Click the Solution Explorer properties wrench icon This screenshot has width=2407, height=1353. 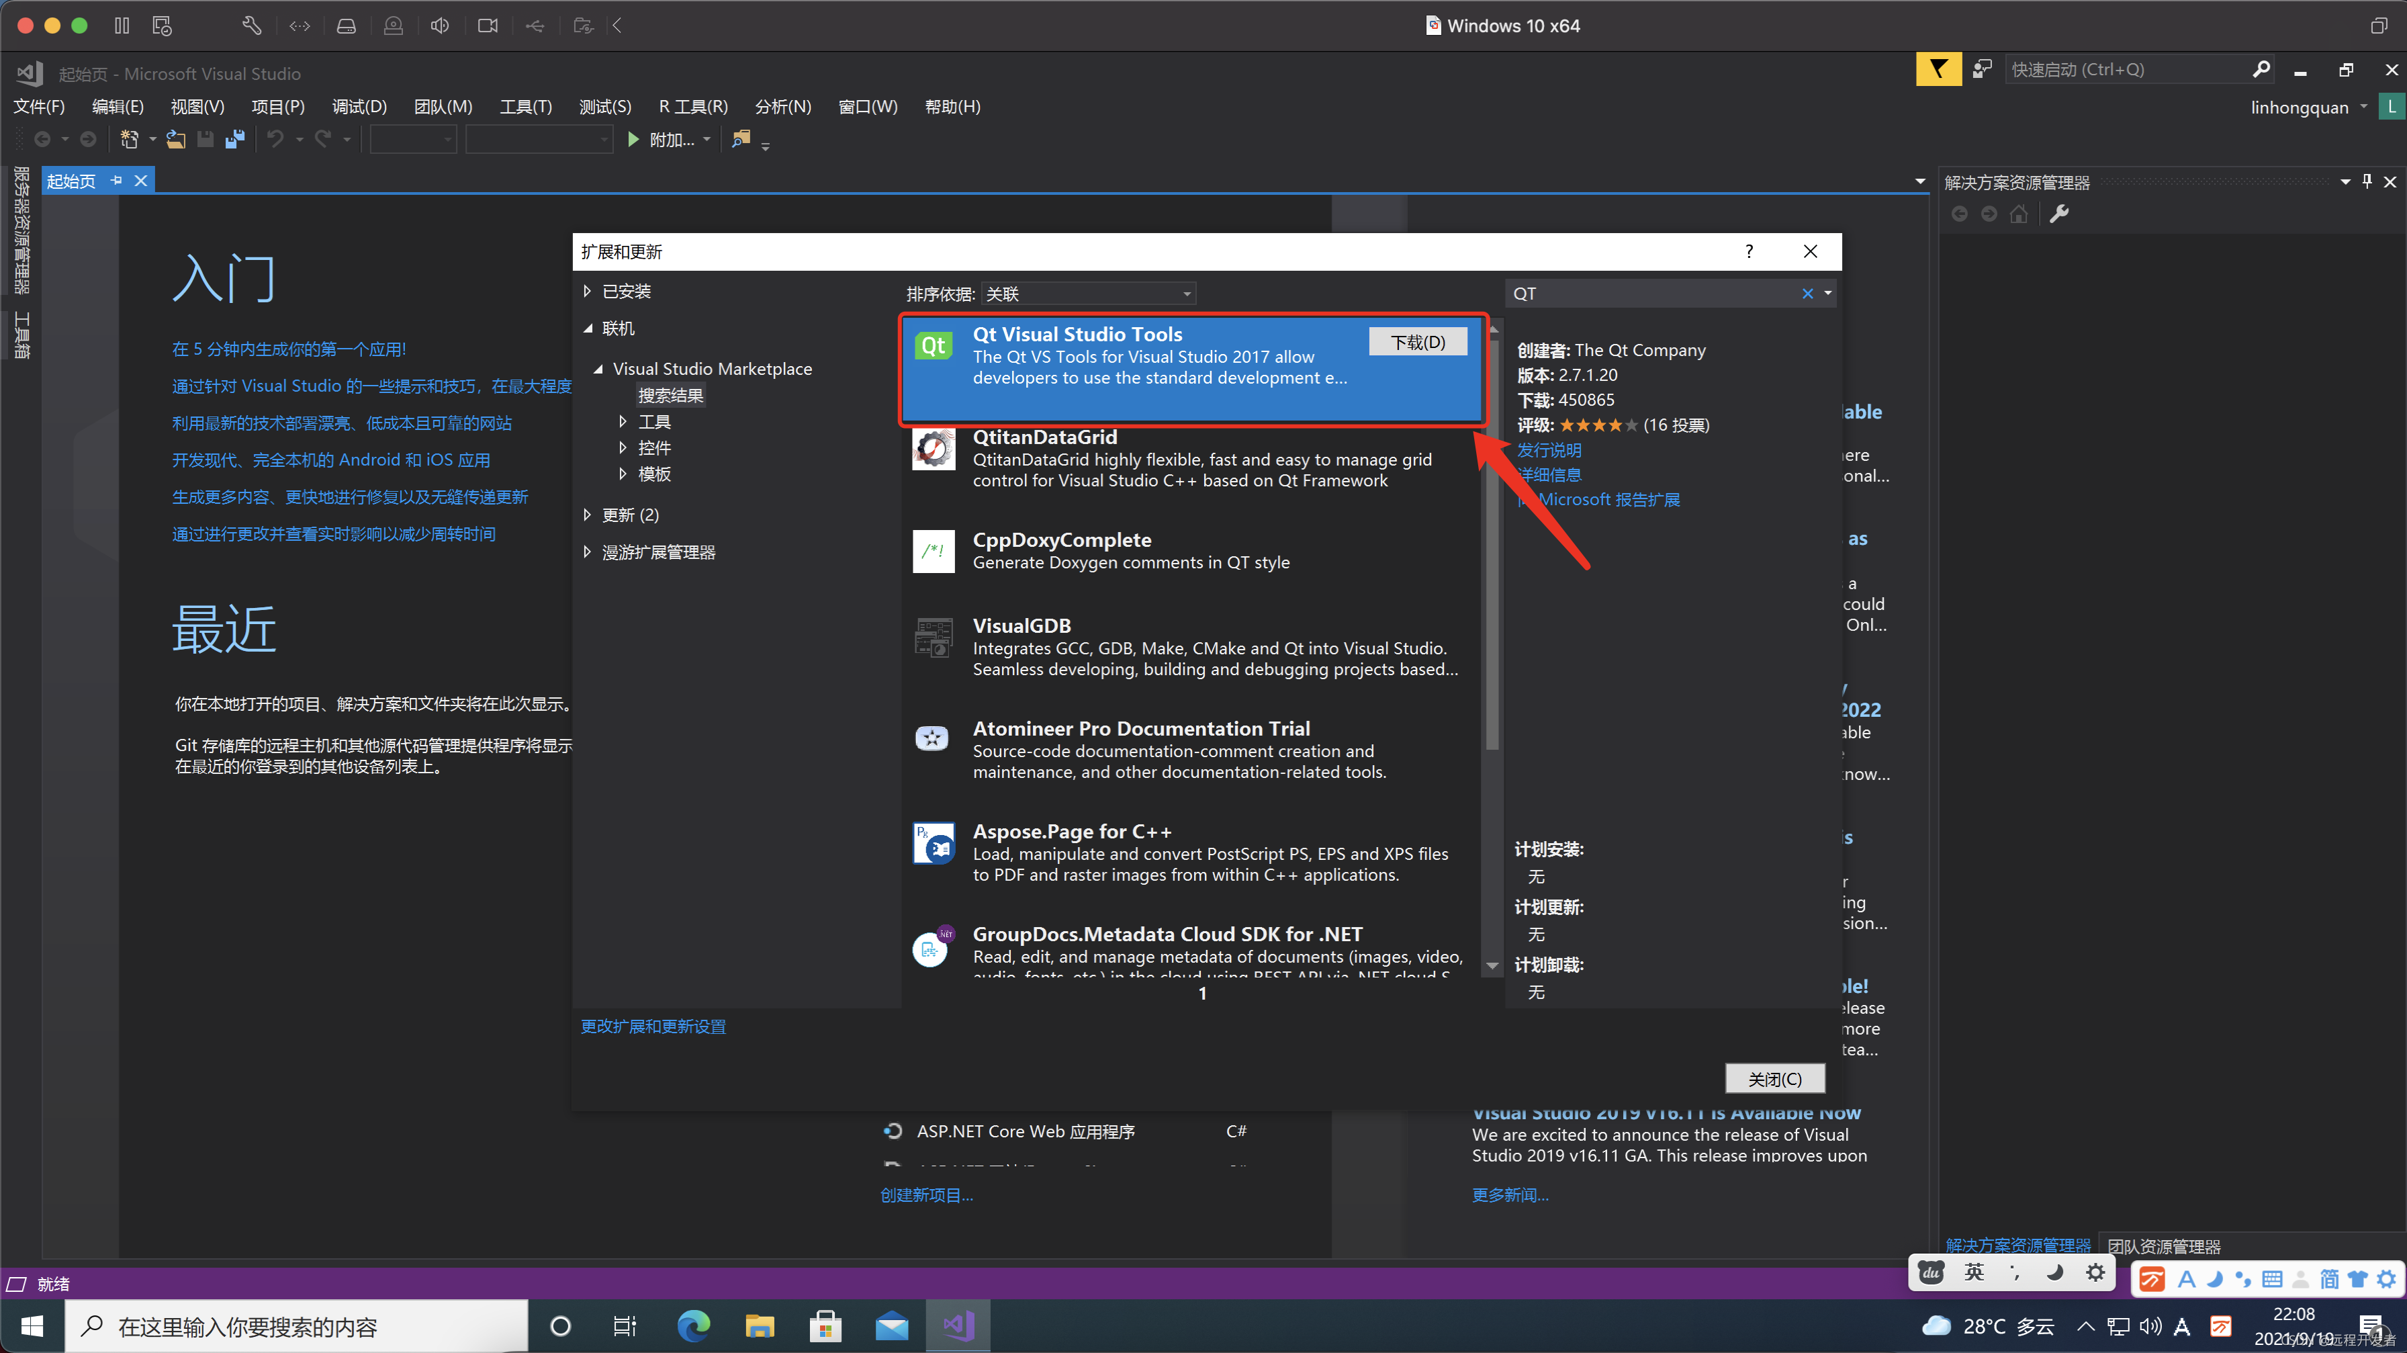click(x=2058, y=214)
